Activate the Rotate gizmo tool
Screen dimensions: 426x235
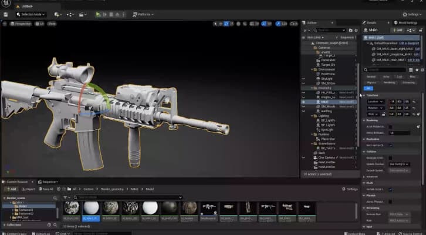(x=226, y=24)
